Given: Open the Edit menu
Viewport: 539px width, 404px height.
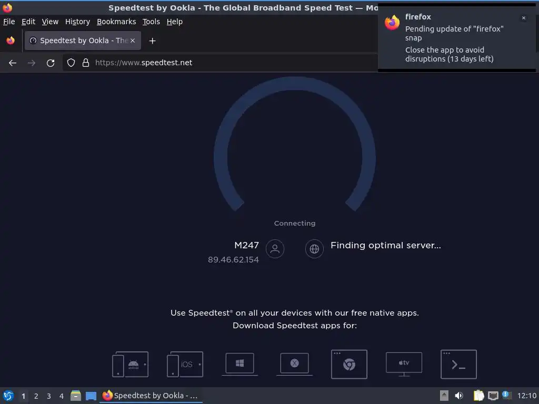Looking at the screenshot, I should pyautogui.click(x=28, y=22).
